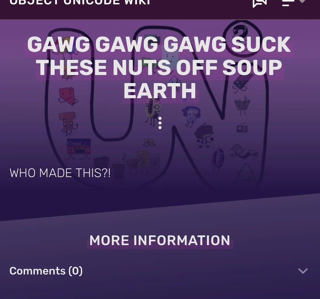Viewport: 320px width, 299px height.
Task: Open the hamburger navigation menu icon
Action: pyautogui.click(x=288, y=3)
